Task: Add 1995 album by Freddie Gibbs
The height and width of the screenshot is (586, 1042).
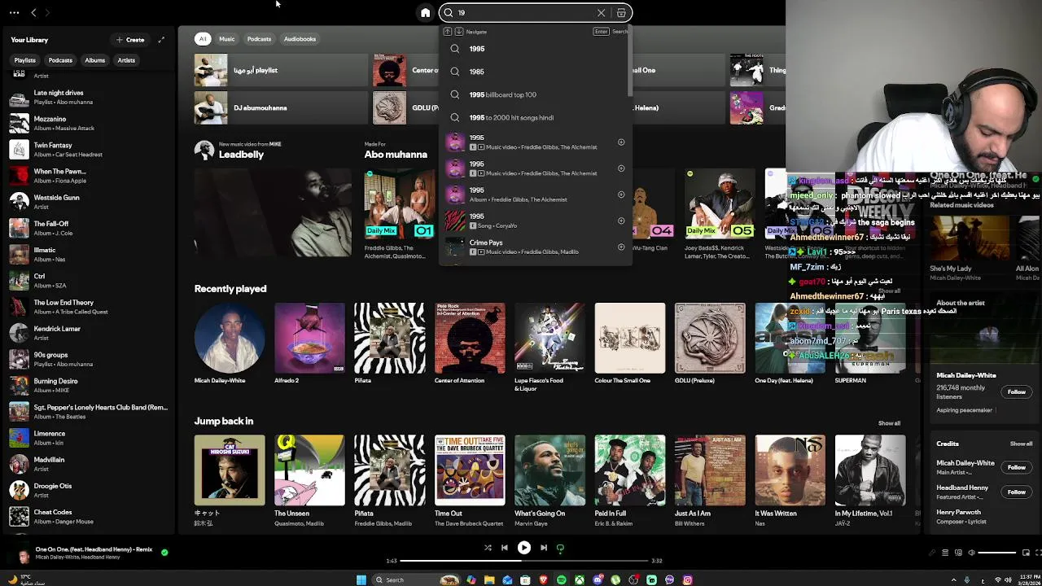Action: 621,195
